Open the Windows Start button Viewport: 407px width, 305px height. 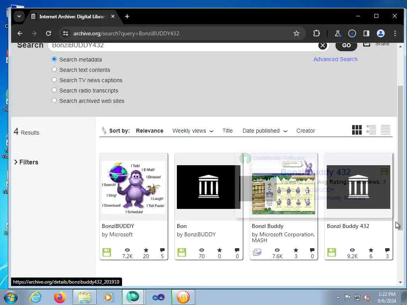(x=11, y=297)
